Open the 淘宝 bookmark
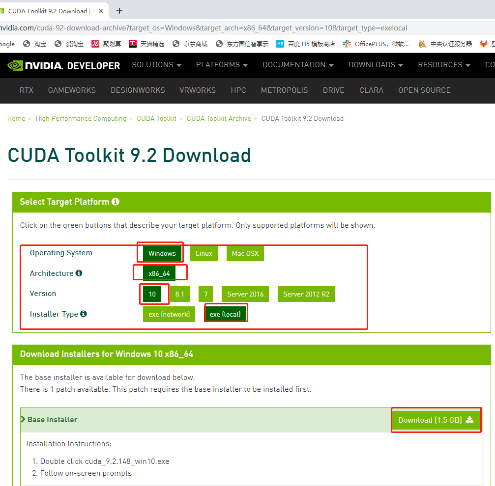The width and height of the screenshot is (495, 486). tap(35, 44)
